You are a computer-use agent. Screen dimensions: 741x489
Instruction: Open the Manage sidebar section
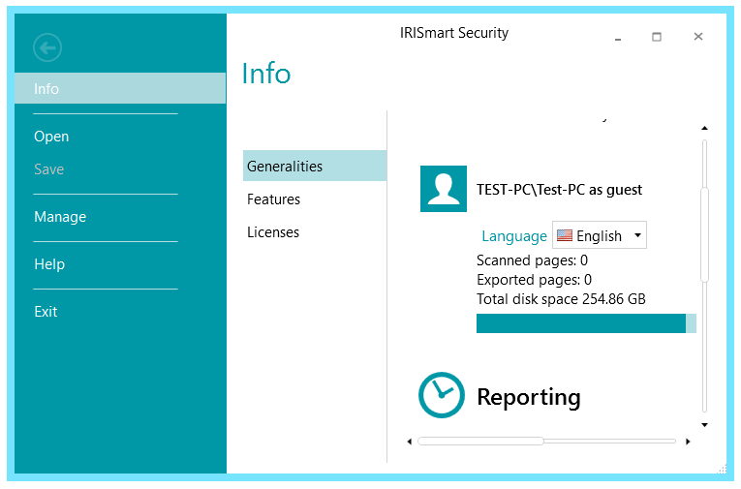[60, 217]
